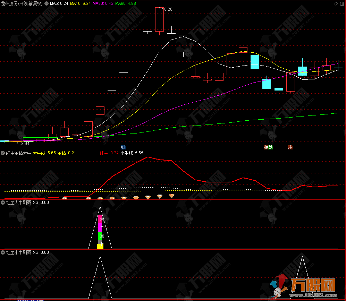
Task: Click the yellow block at the signal base
Action: (x=100, y=247)
